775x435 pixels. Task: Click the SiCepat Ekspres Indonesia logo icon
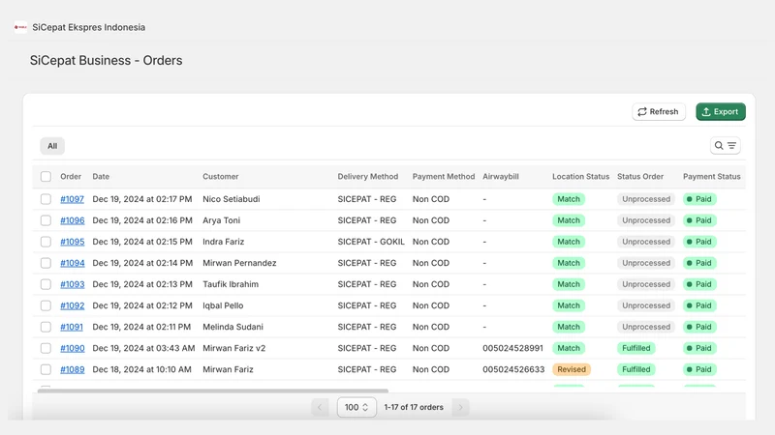point(20,27)
